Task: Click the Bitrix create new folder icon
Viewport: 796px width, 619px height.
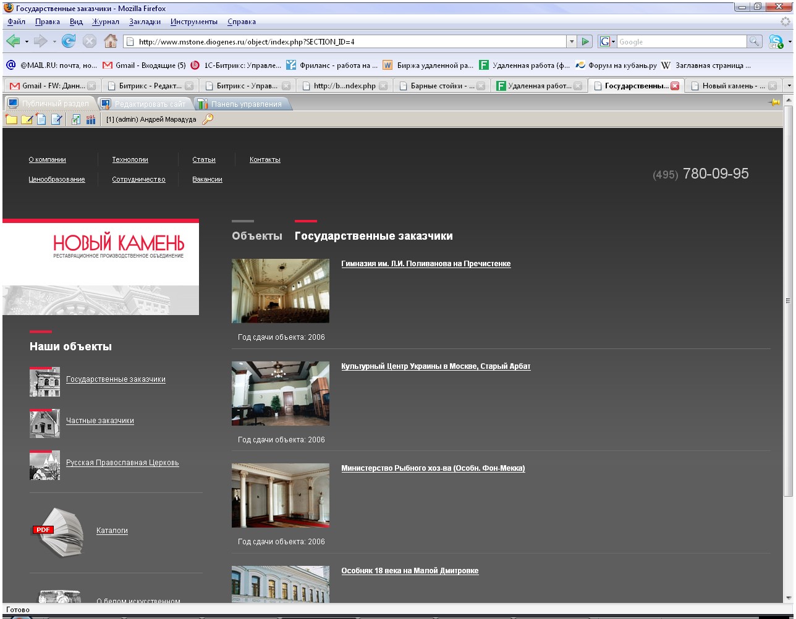Action: [x=11, y=119]
